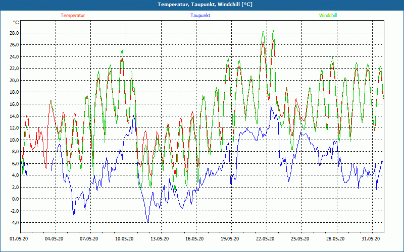
Task: Click the 28.05.20 date on the x-axis
Action: [335, 239]
